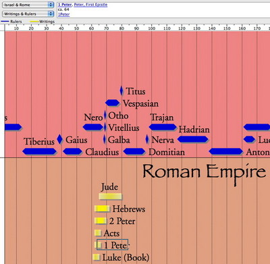Click year 100 on the timeline ruler
This screenshot has width=270, height=264.
tap(152, 28)
